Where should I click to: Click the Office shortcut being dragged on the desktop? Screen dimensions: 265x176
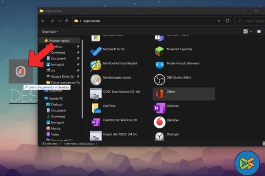(x=19, y=71)
